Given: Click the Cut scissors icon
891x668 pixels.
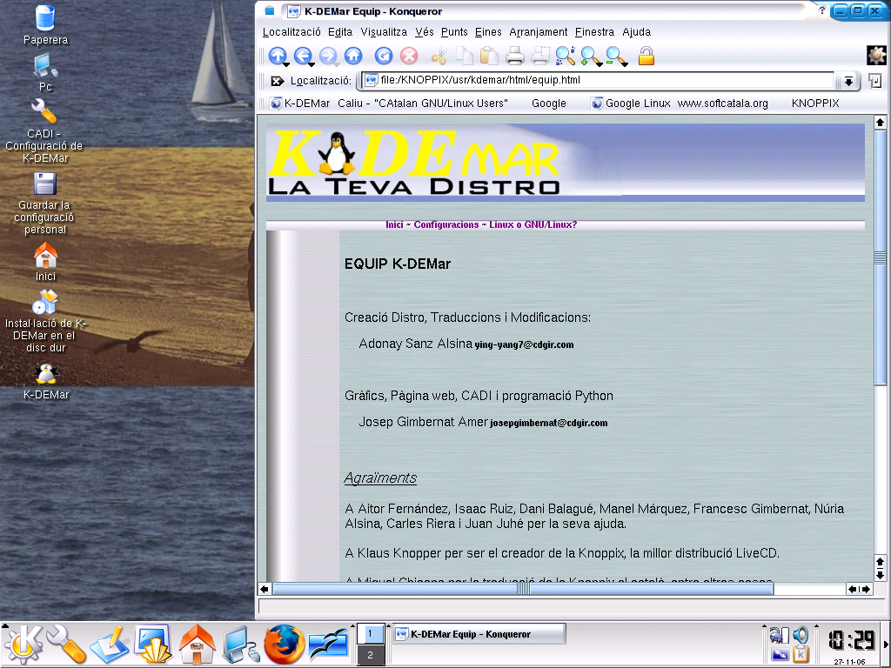Looking at the screenshot, I should coord(439,56).
